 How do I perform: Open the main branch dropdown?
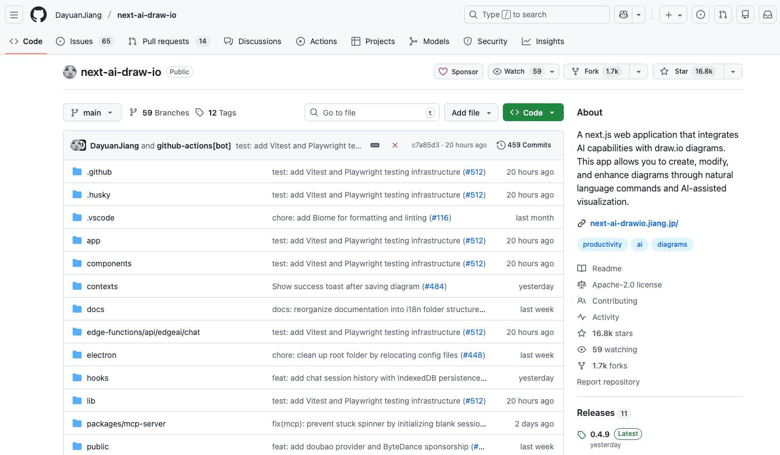click(92, 112)
